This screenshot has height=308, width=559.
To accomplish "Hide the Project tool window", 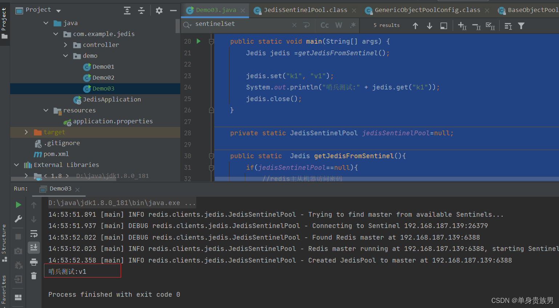I will (x=173, y=11).
